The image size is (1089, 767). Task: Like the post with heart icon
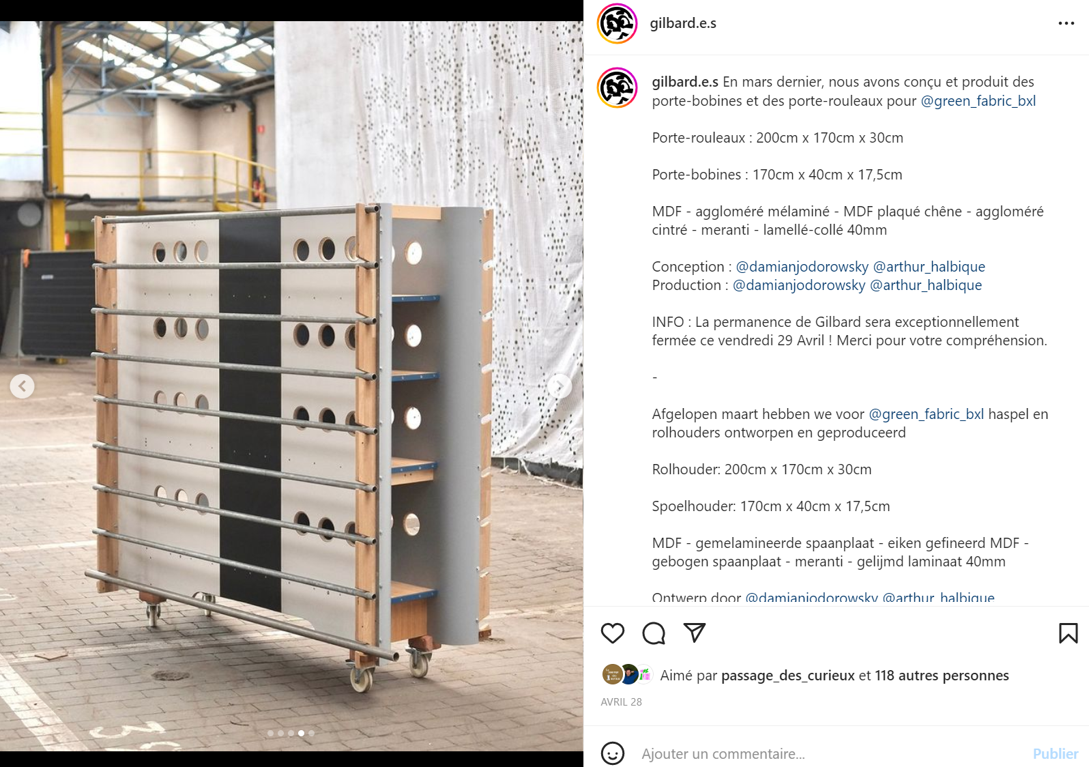(x=612, y=633)
